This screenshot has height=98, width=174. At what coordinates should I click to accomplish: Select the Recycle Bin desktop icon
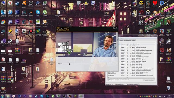coord(169,88)
